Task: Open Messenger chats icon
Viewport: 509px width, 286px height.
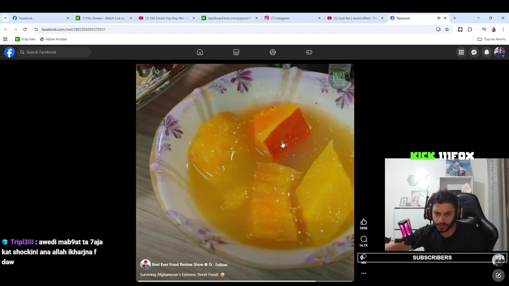Action: [x=474, y=52]
